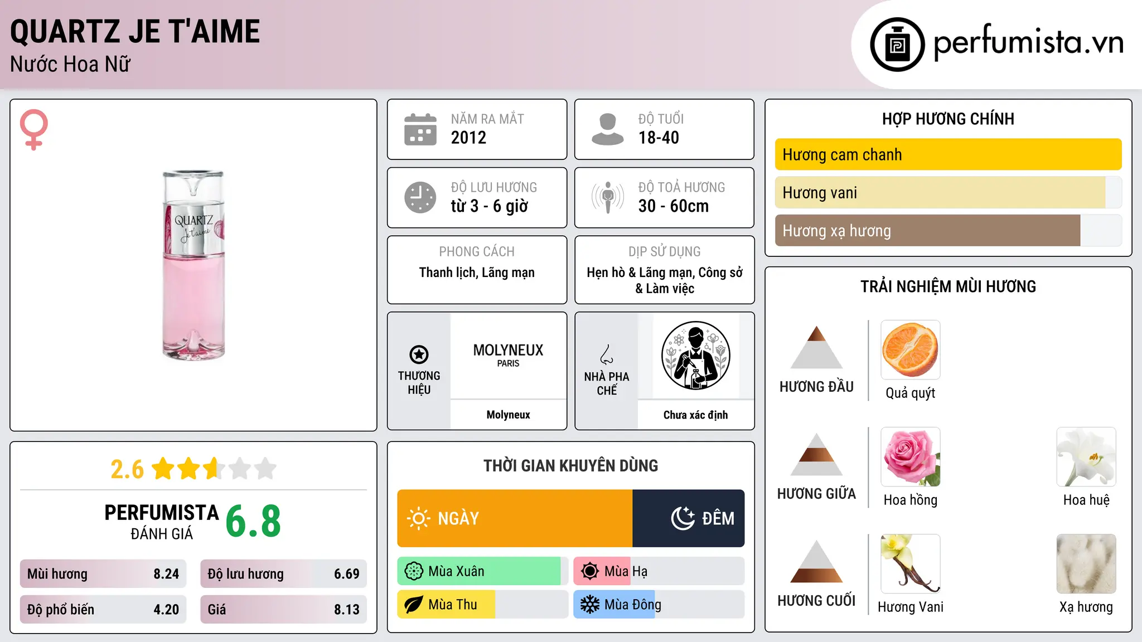Image resolution: width=1142 pixels, height=642 pixels.
Task: Click the sun icon for Mùa Hạ
Action: pos(590,571)
